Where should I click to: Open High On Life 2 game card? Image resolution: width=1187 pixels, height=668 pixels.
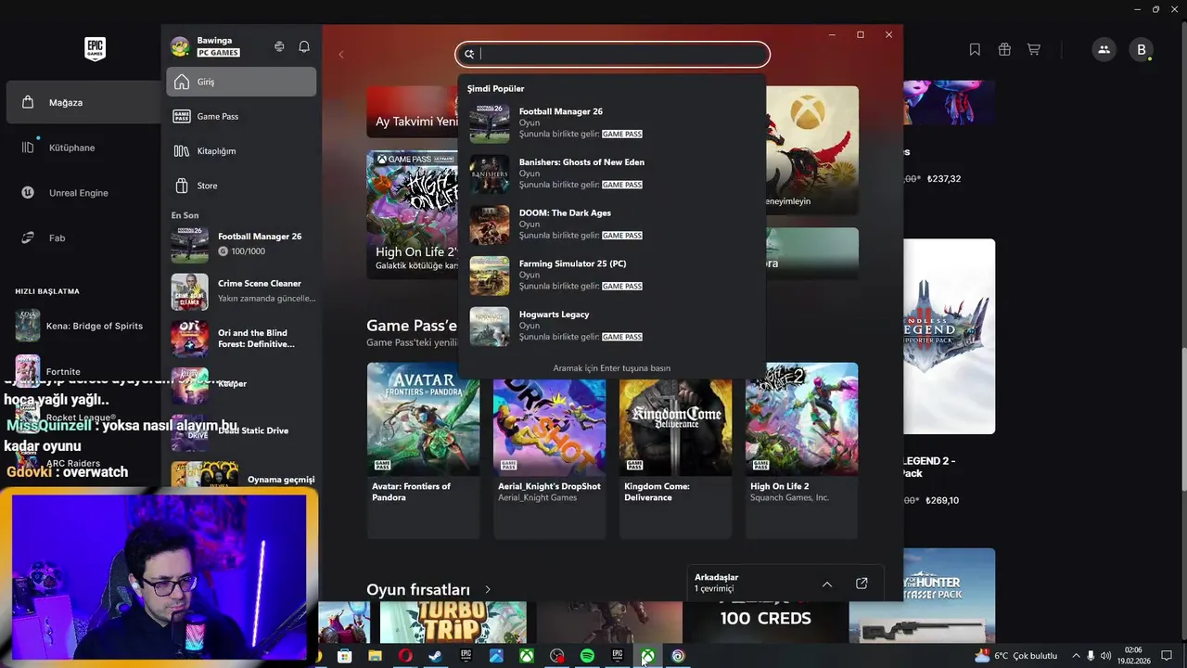point(801,450)
